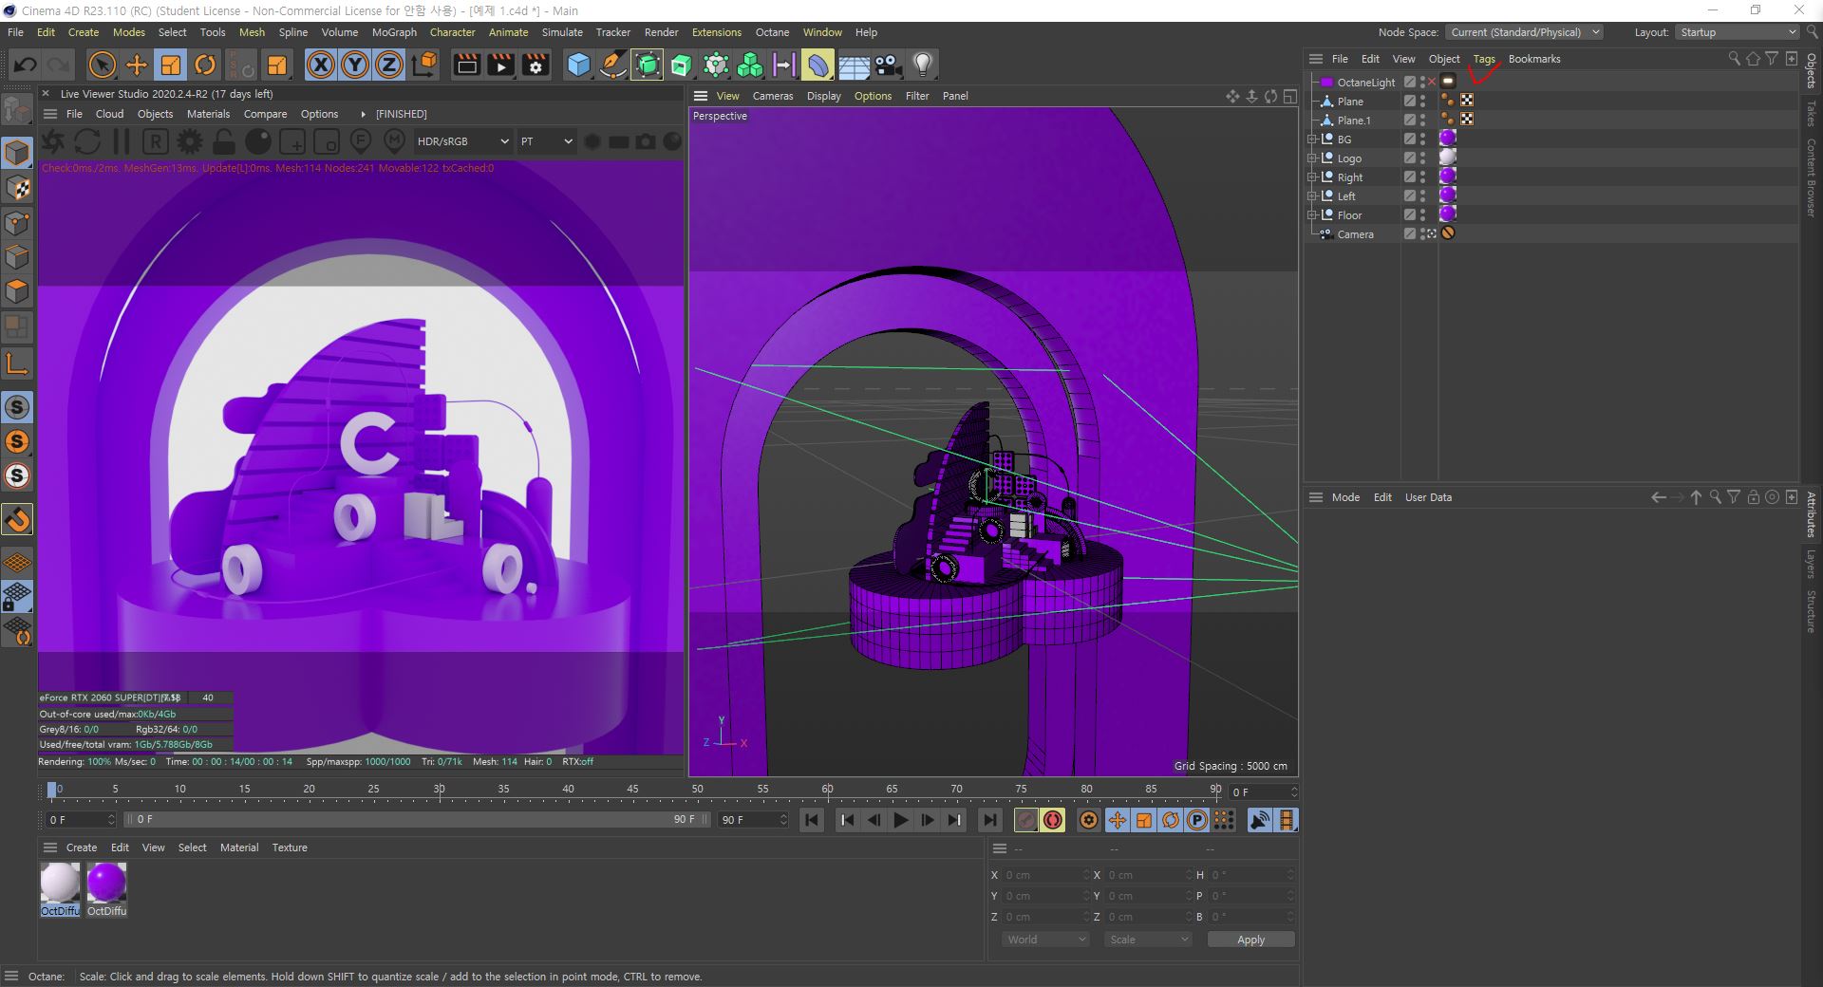
Task: Toggle Live Viewer clay mode sphere
Action: coord(258,141)
